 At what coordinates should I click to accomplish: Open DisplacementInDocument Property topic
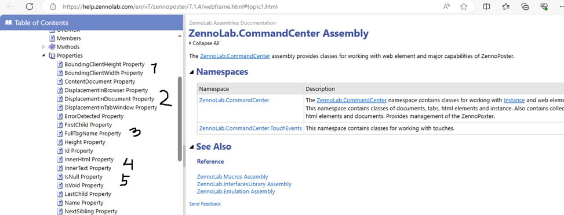[109, 99]
